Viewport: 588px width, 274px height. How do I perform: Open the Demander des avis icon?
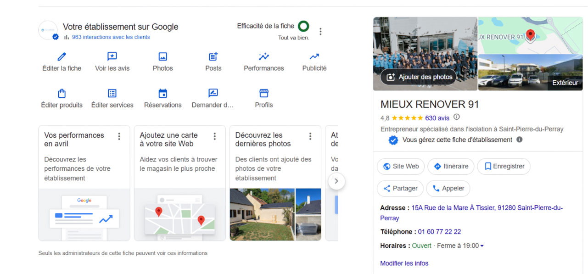[x=213, y=94]
